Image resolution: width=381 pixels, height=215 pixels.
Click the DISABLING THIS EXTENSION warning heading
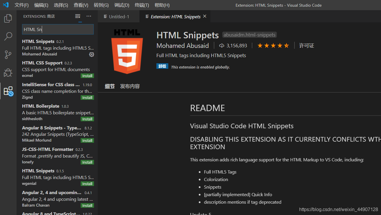coord(286,143)
